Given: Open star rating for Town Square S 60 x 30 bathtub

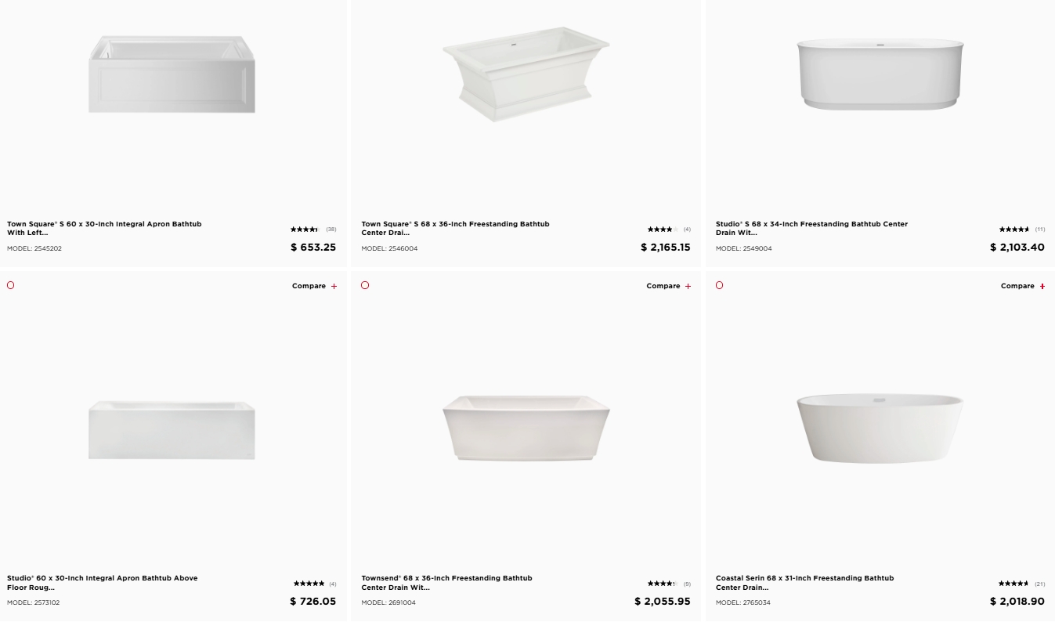Looking at the screenshot, I should click(x=304, y=230).
